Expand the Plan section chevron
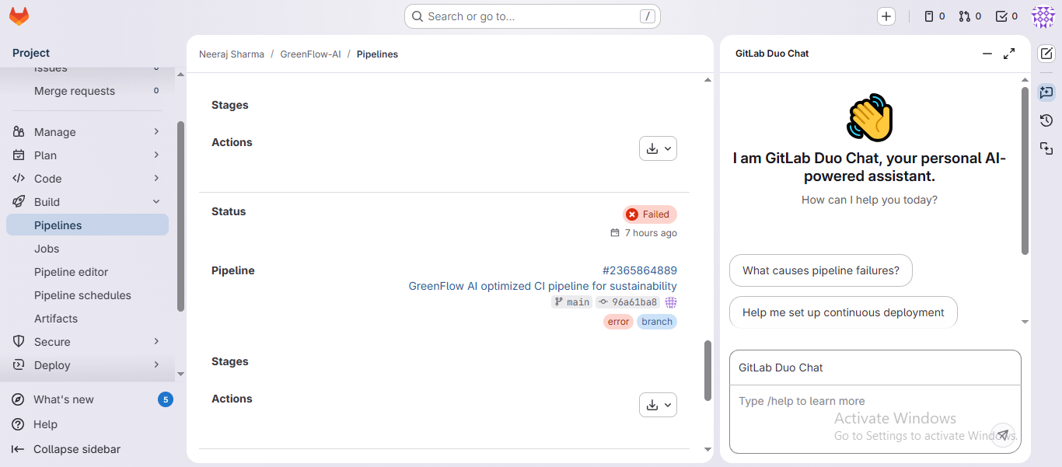The height and width of the screenshot is (467, 1062). [156, 155]
